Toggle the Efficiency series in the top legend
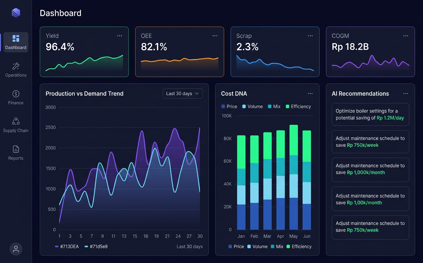This screenshot has height=263, width=423. click(298, 106)
